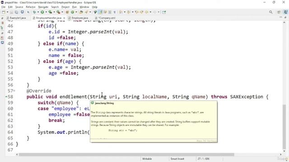The image size is (289, 162).
Task: Toggle Block Selection mode
Action: [110, 12]
